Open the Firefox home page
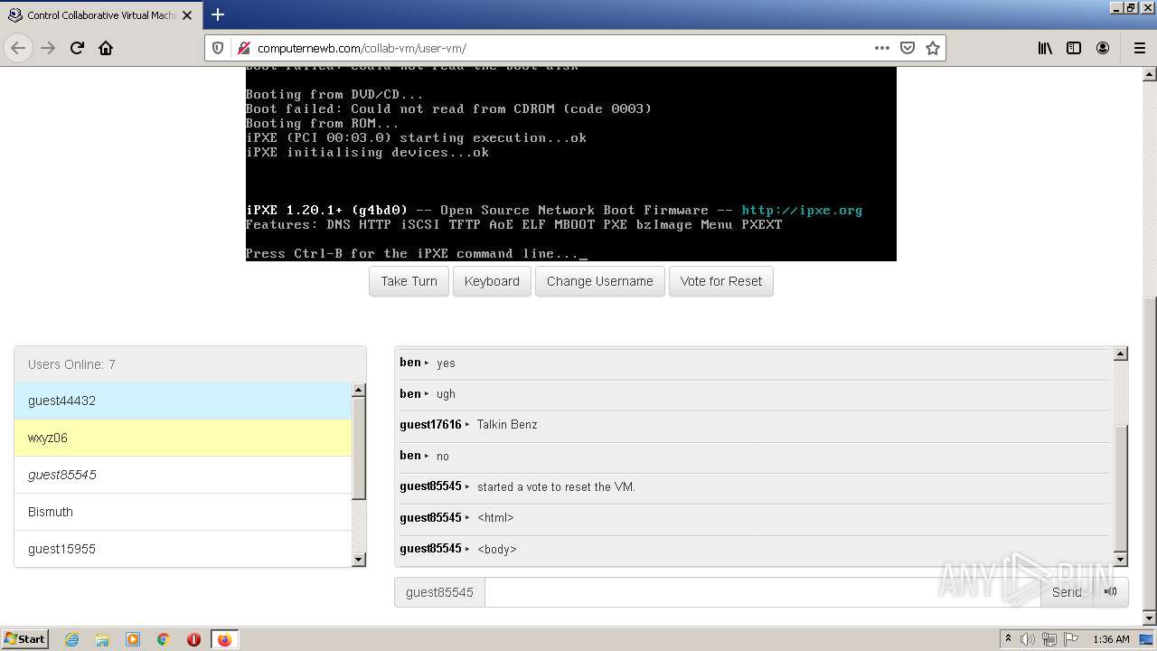 106,48
